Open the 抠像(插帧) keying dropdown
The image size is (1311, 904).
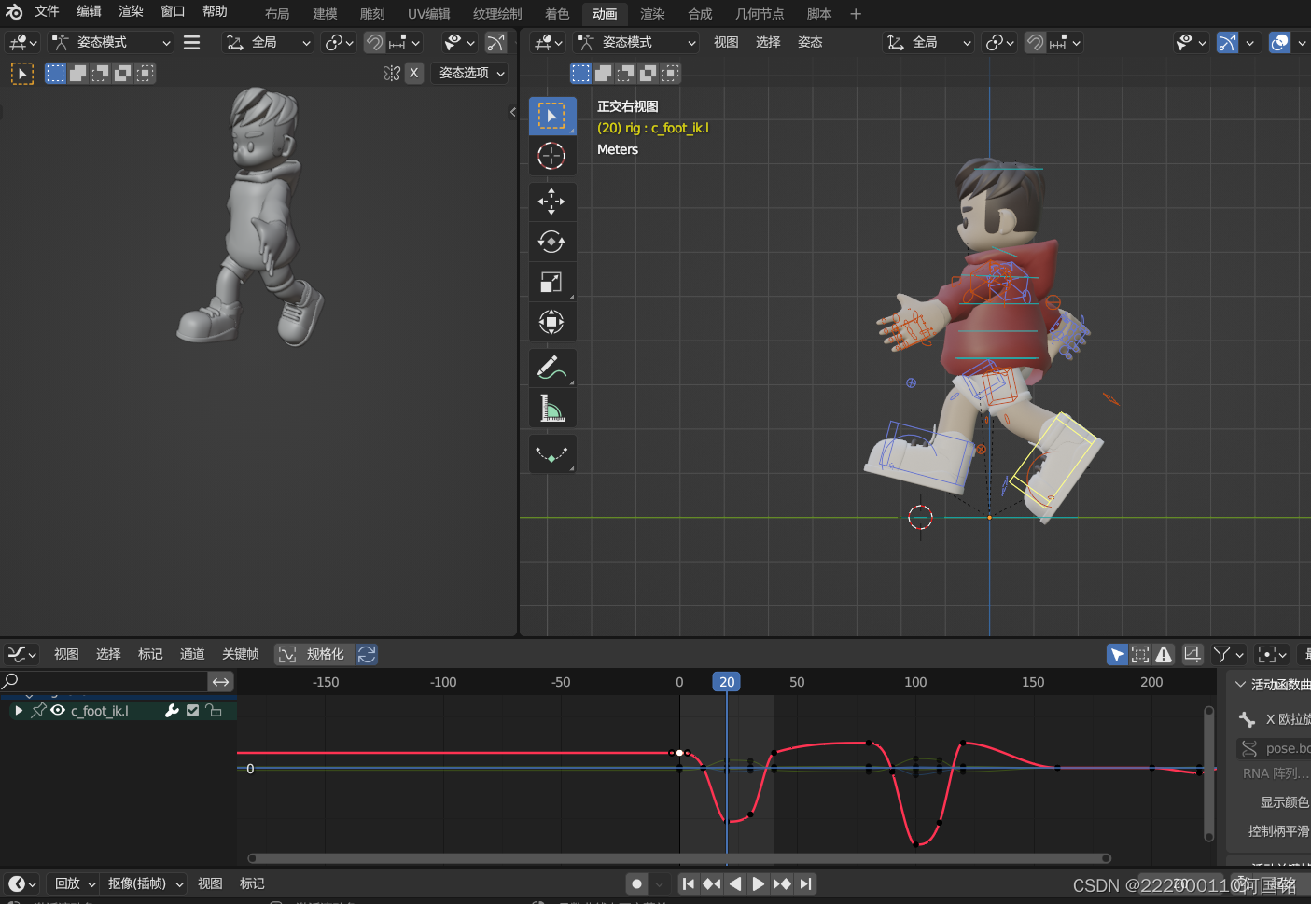click(145, 883)
